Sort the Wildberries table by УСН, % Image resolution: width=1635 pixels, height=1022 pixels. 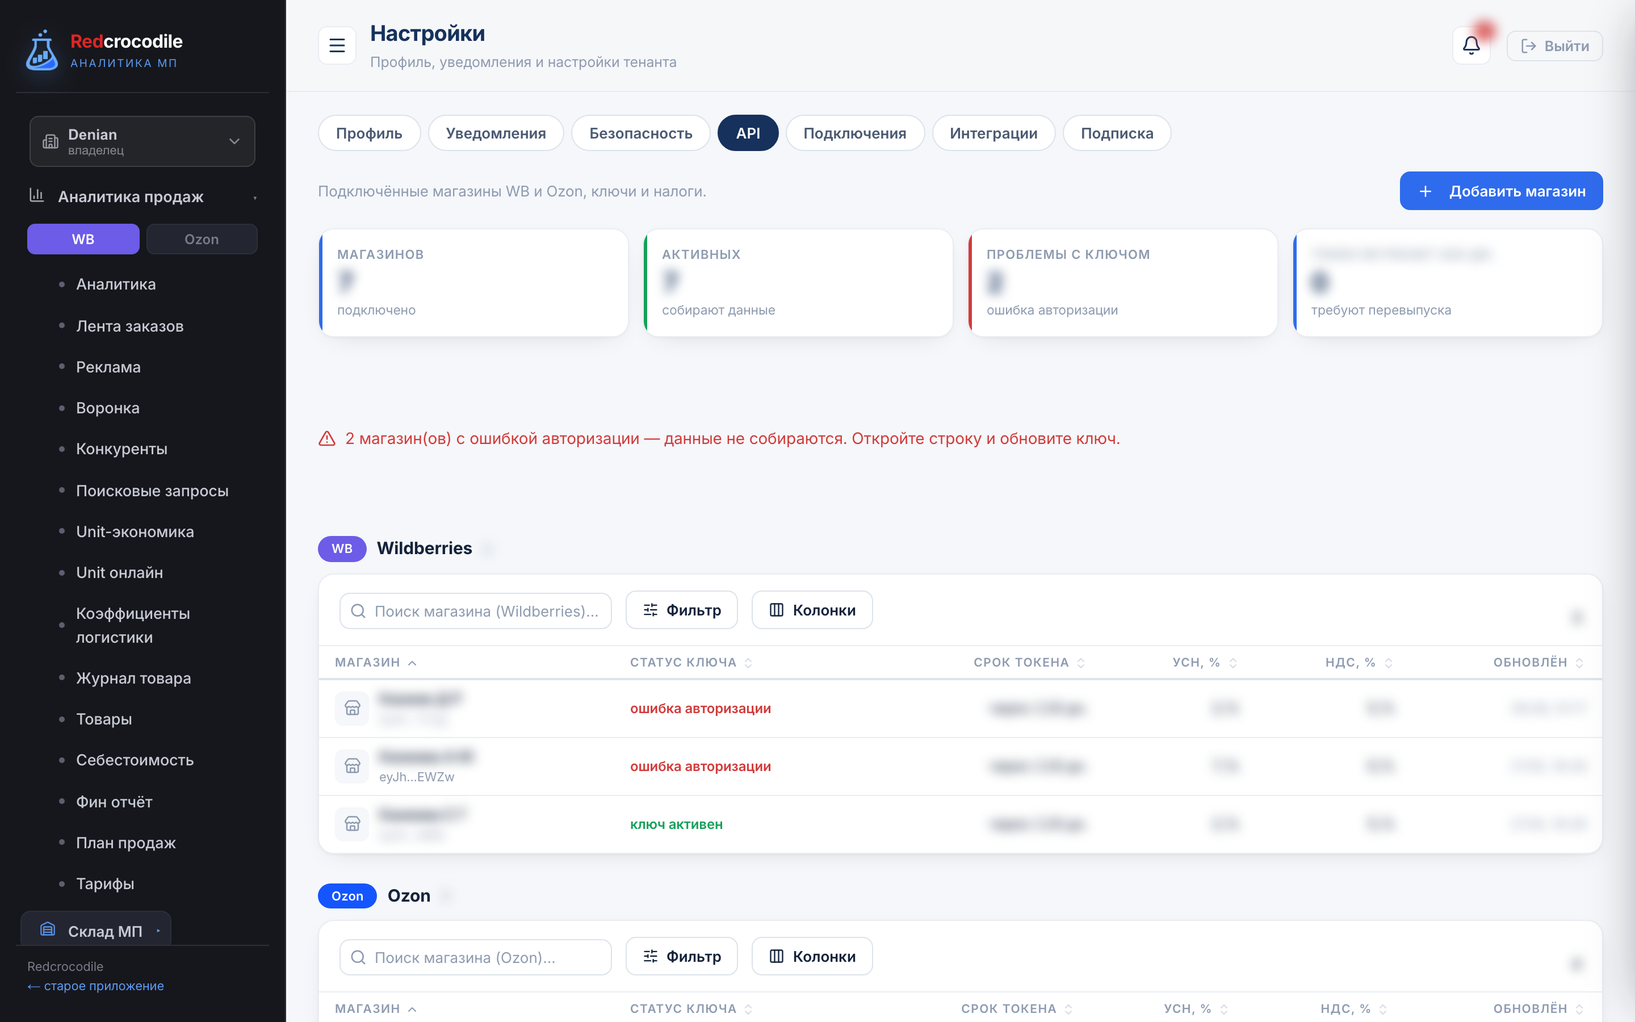(x=1204, y=663)
